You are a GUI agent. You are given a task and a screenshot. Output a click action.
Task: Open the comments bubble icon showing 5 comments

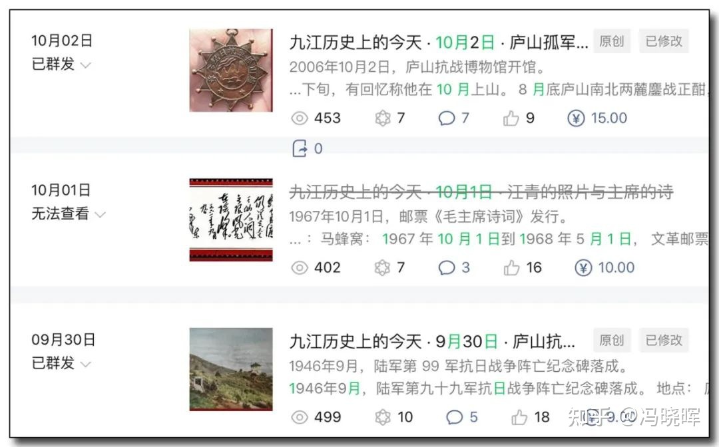pyautogui.click(x=454, y=417)
